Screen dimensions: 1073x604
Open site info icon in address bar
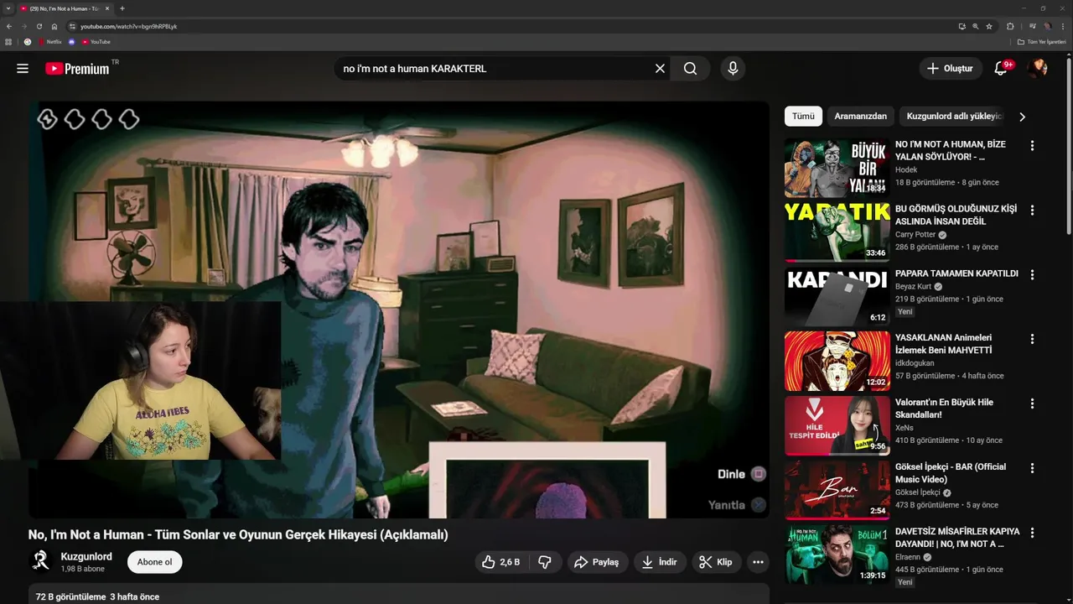(x=73, y=26)
